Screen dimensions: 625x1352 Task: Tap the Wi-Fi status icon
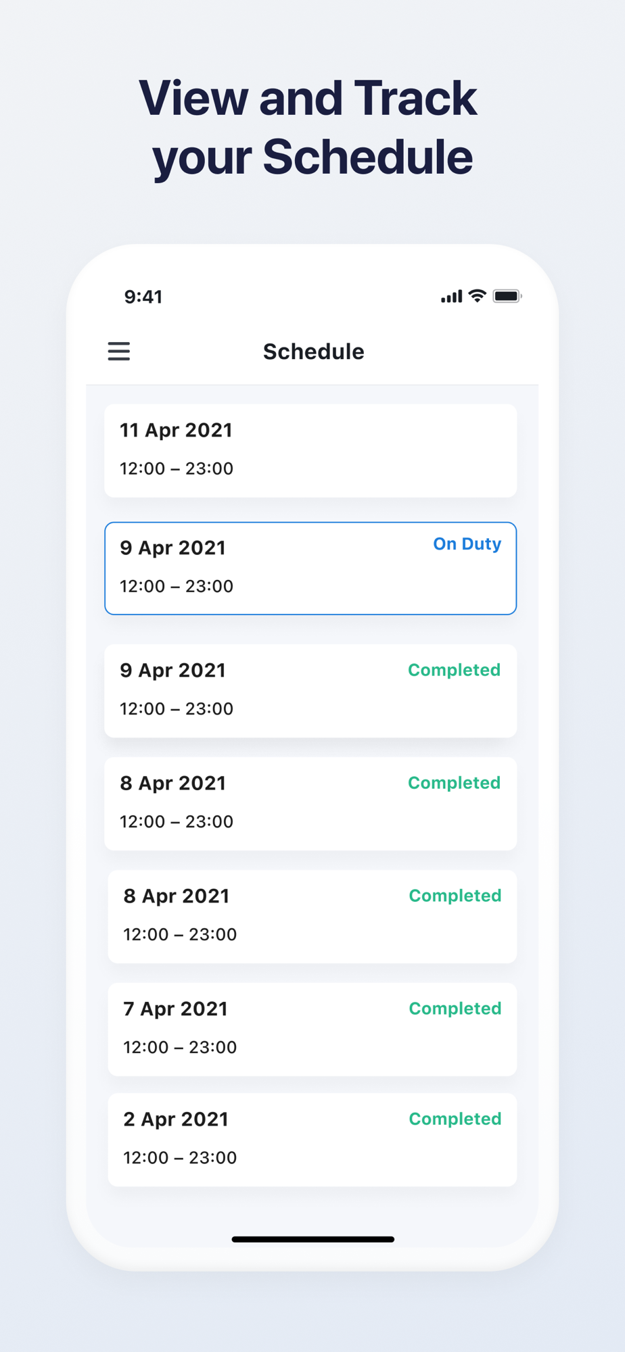click(x=477, y=296)
